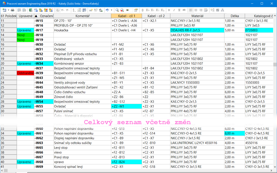Select the -W61 cable designation cell

click(44, 134)
